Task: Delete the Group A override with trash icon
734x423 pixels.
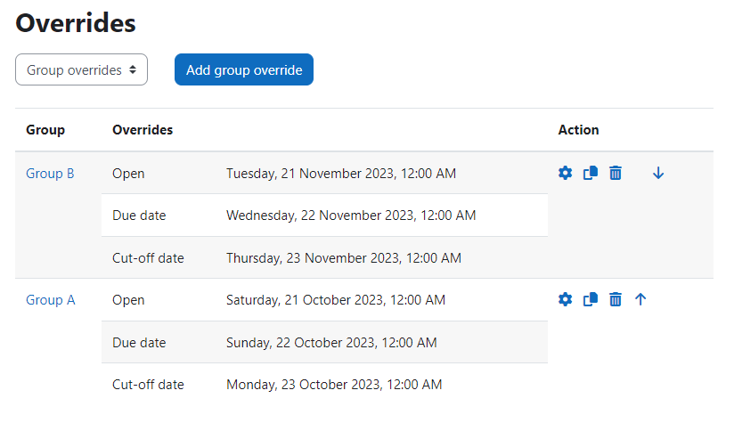Action: (616, 299)
